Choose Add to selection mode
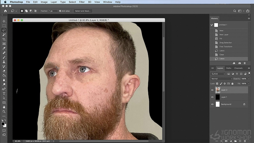 26,11
